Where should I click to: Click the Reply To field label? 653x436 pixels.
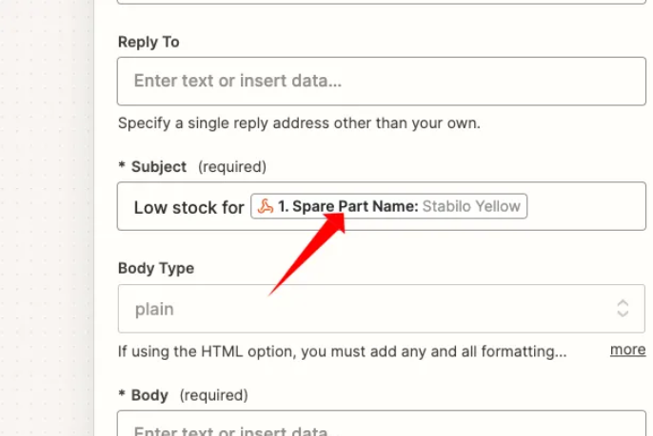[x=148, y=42]
